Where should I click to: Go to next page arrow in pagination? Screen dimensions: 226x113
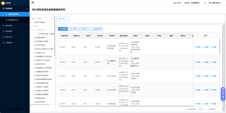point(206,109)
